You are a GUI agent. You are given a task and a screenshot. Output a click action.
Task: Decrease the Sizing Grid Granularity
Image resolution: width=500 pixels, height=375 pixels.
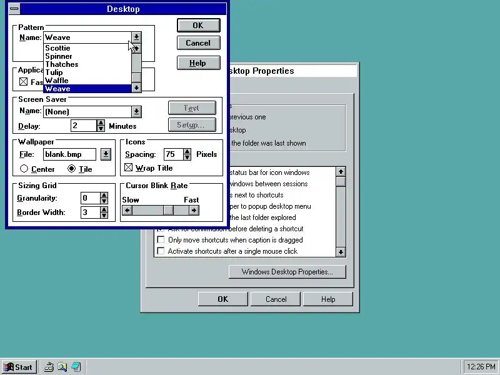(104, 201)
